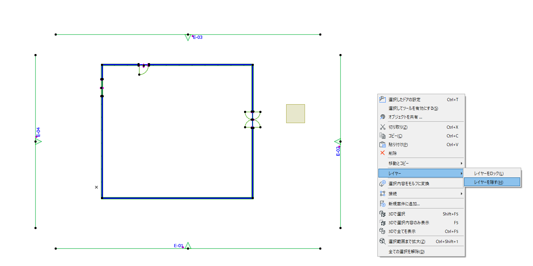Viewport: 533px width, 266px height.
Task: Expand the 移動とコピー submenu
Action: [421, 163]
